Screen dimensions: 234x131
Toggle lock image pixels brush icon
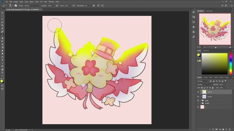(205, 88)
